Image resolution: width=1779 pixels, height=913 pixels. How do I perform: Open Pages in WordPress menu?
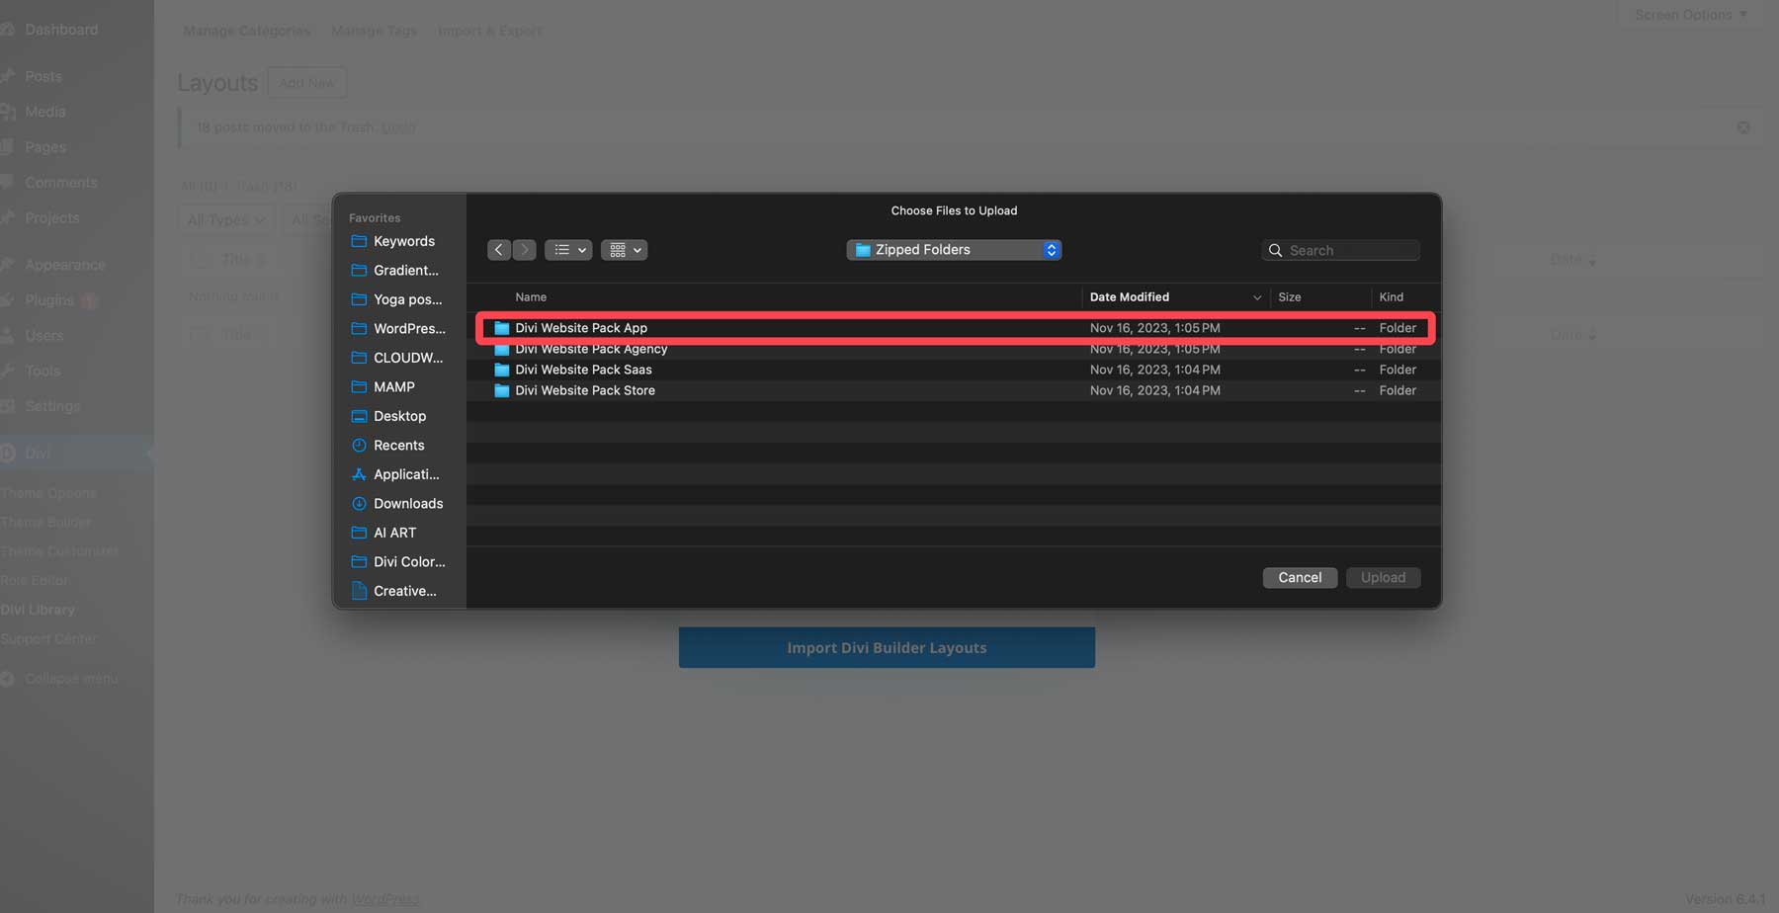pos(45,147)
